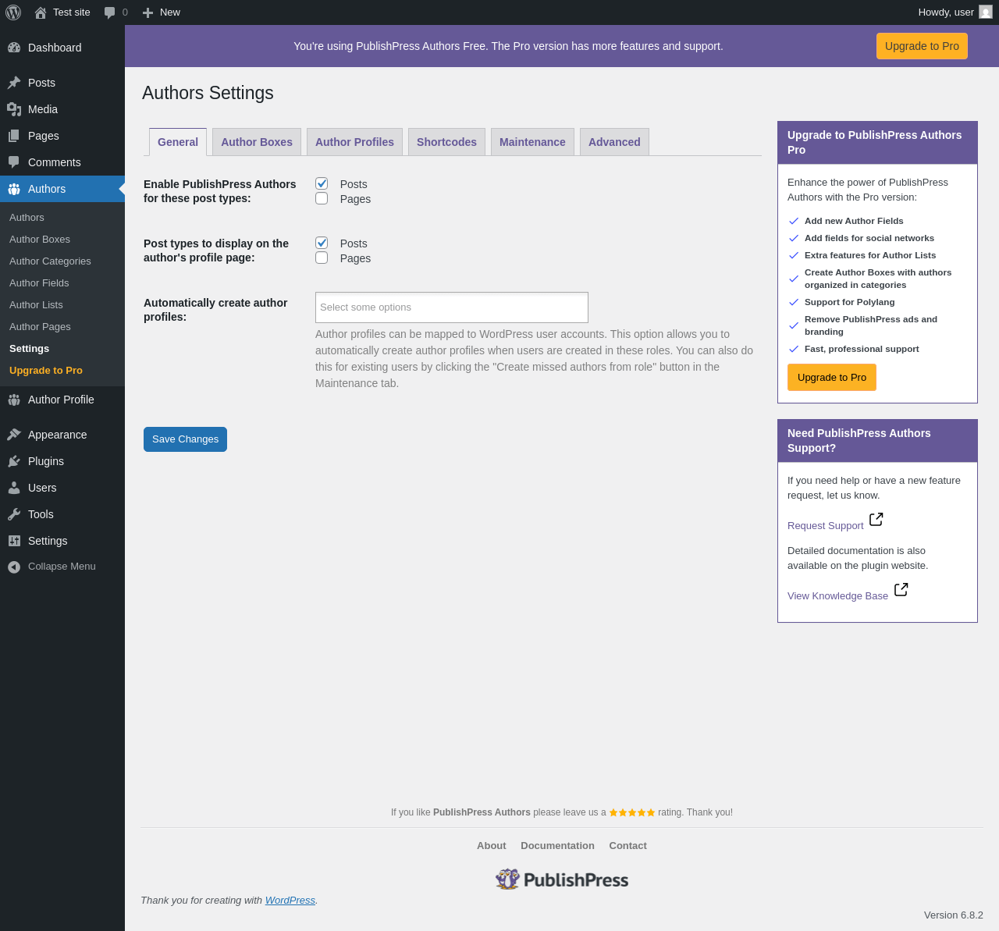The image size is (999, 931).
Task: Switch to the Advanced tab
Action: (x=614, y=142)
